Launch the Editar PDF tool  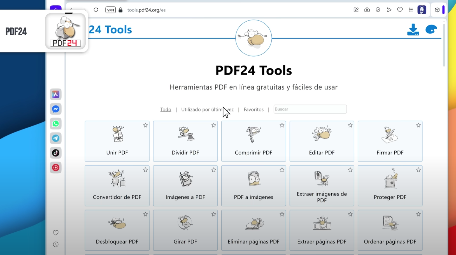click(322, 141)
